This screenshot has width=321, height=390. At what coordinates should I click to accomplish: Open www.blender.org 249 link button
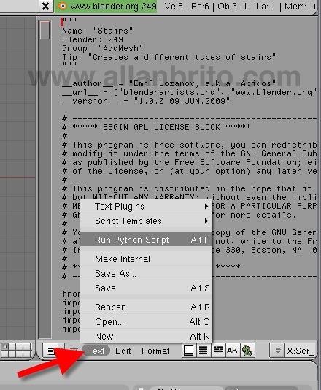click(x=106, y=7)
